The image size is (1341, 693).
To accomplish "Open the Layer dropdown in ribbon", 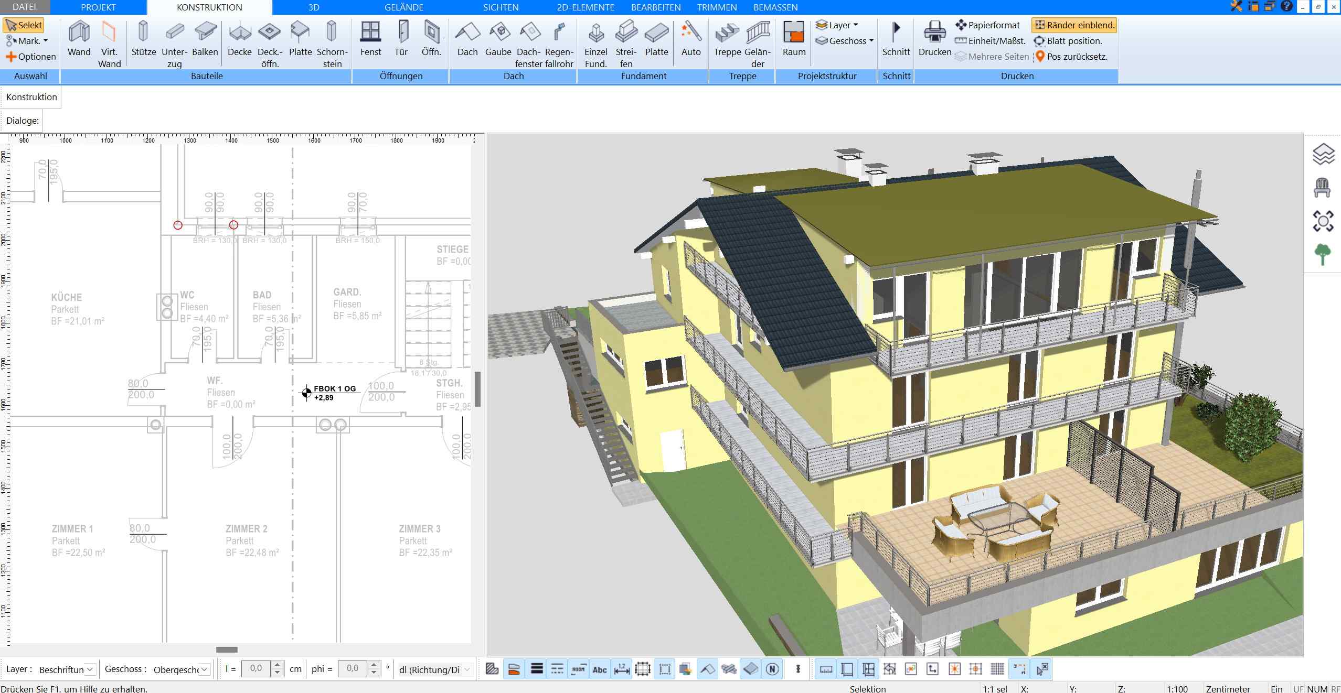I will coord(837,25).
